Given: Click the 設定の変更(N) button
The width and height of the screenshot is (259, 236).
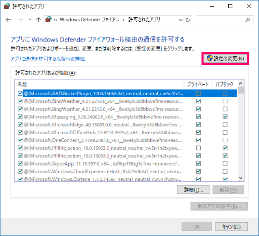Looking at the screenshot, I should (x=225, y=59).
